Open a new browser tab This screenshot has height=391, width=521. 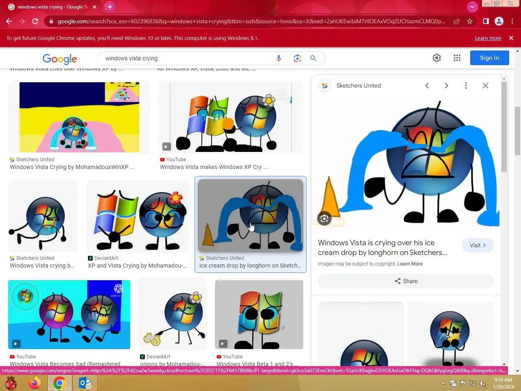tap(110, 7)
